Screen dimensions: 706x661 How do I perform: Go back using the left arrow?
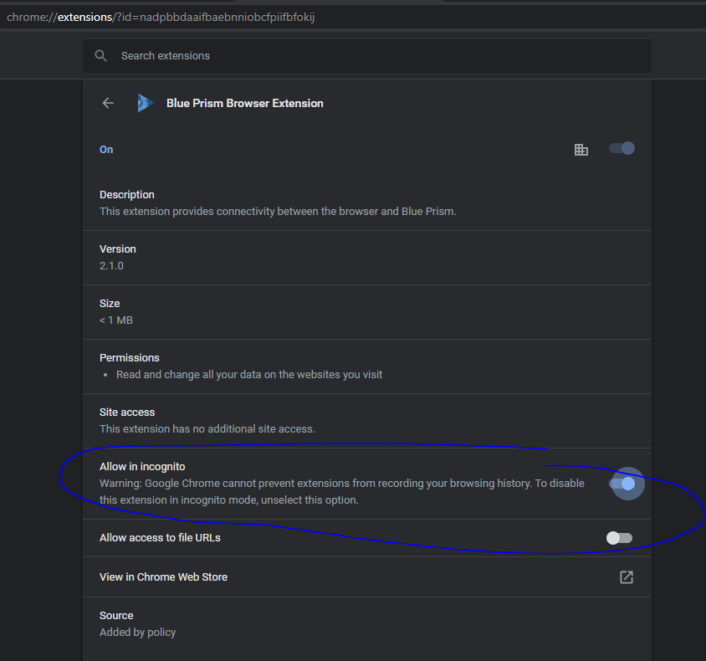coord(108,103)
